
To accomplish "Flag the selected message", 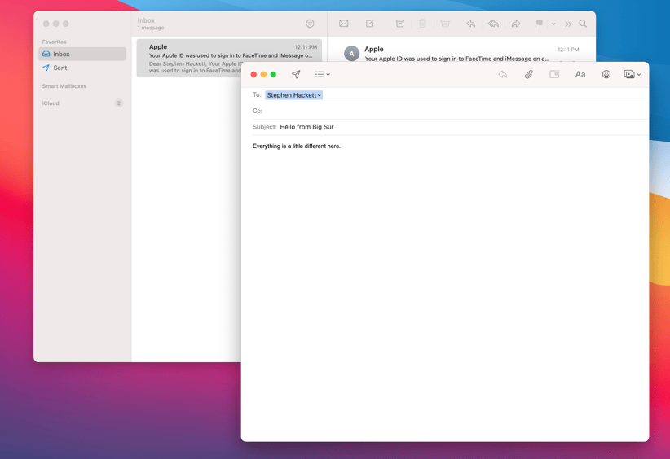I will coord(539,24).
